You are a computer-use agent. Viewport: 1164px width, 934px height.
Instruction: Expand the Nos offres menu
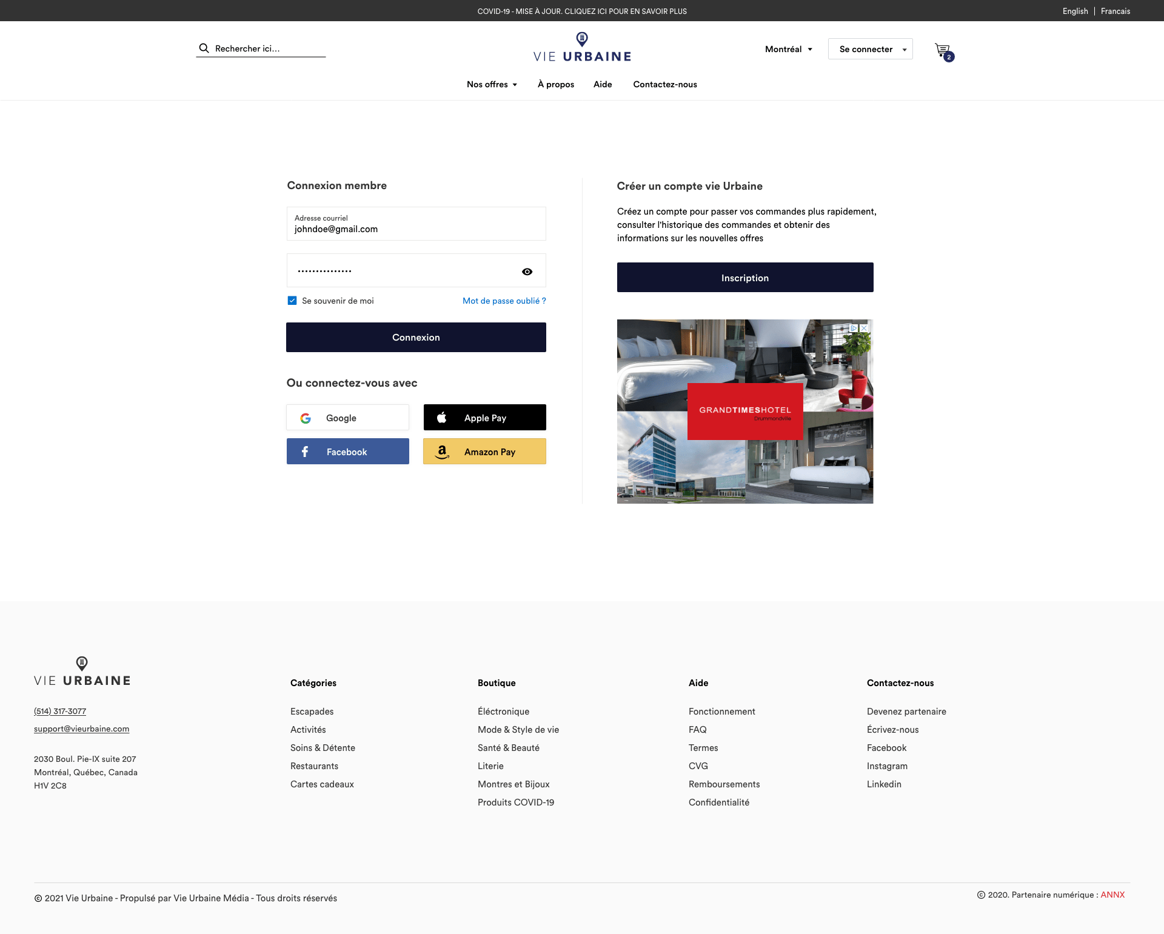[492, 84]
